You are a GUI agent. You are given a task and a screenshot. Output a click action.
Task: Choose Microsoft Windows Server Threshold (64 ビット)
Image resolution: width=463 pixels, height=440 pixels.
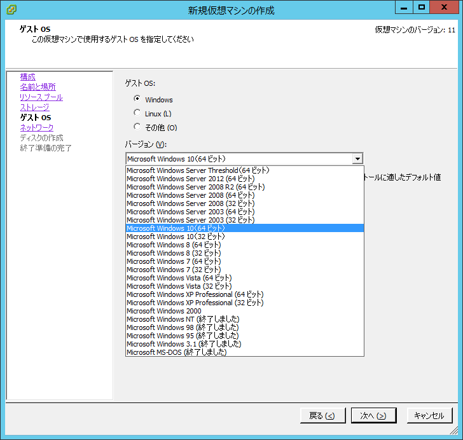[x=245, y=170]
